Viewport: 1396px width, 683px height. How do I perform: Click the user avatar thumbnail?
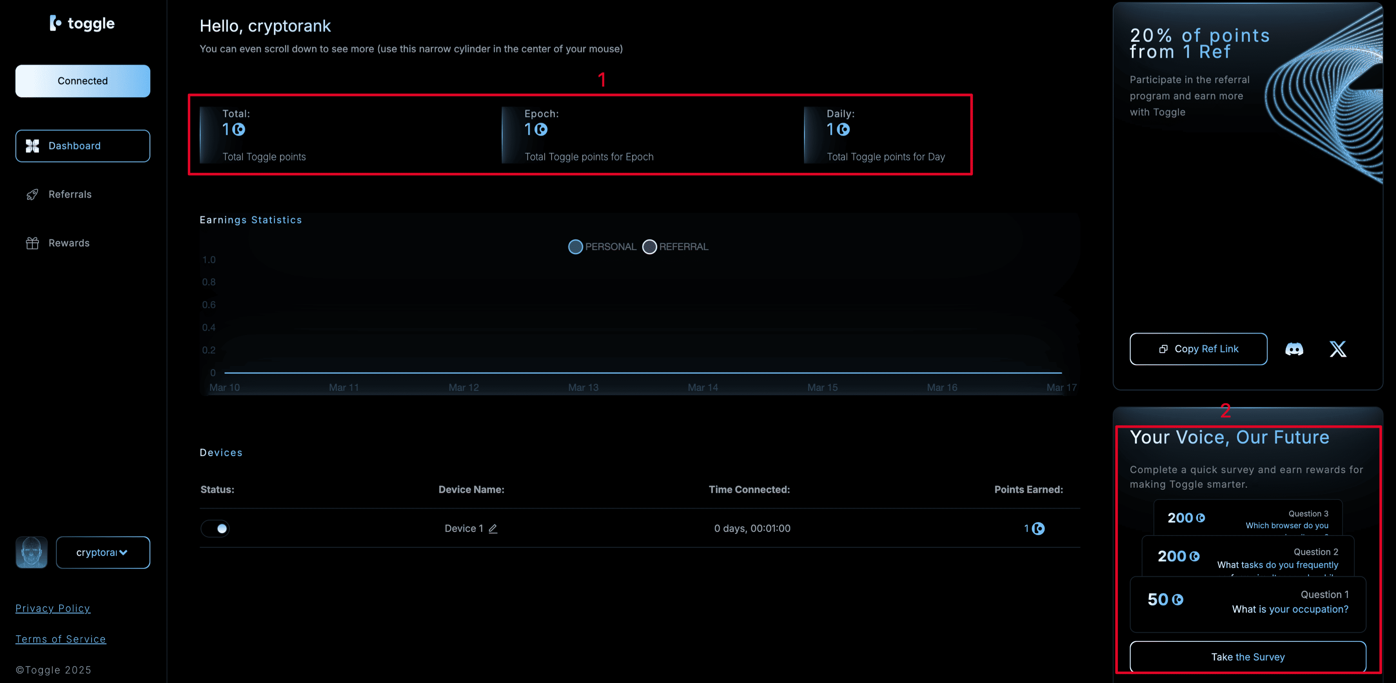tap(31, 552)
